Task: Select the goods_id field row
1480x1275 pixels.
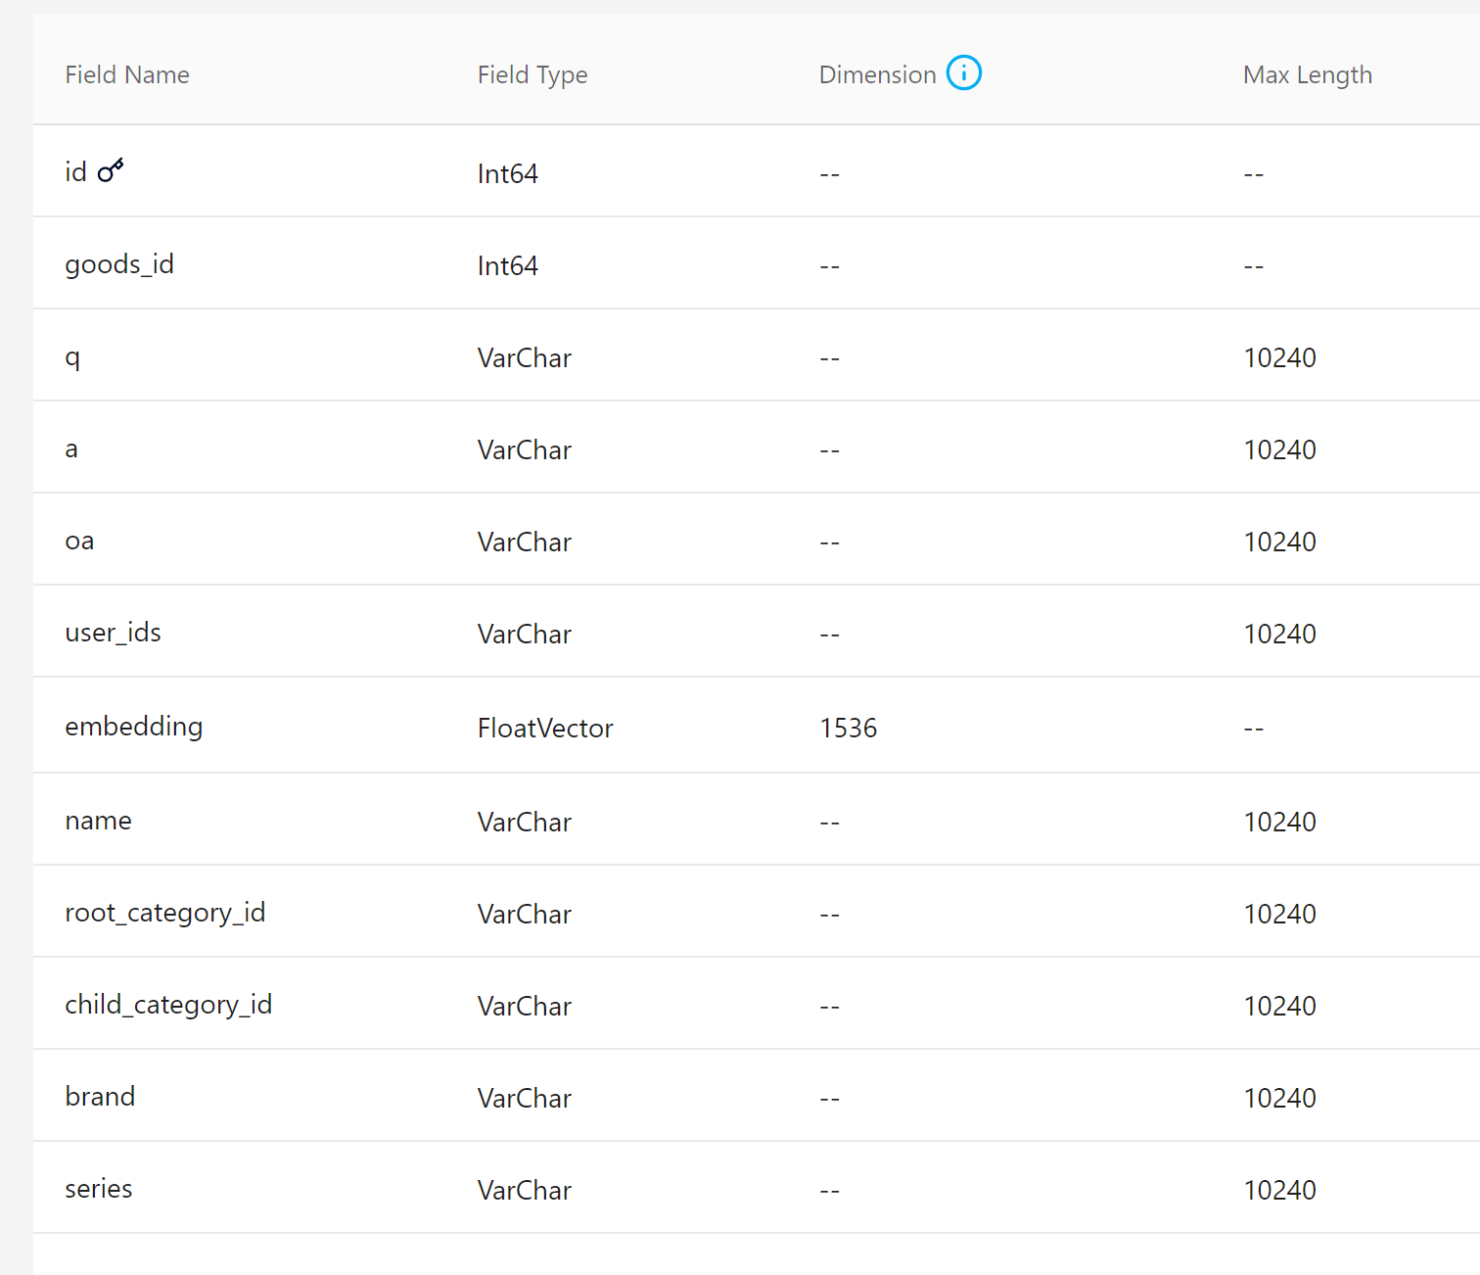Action: tap(119, 263)
